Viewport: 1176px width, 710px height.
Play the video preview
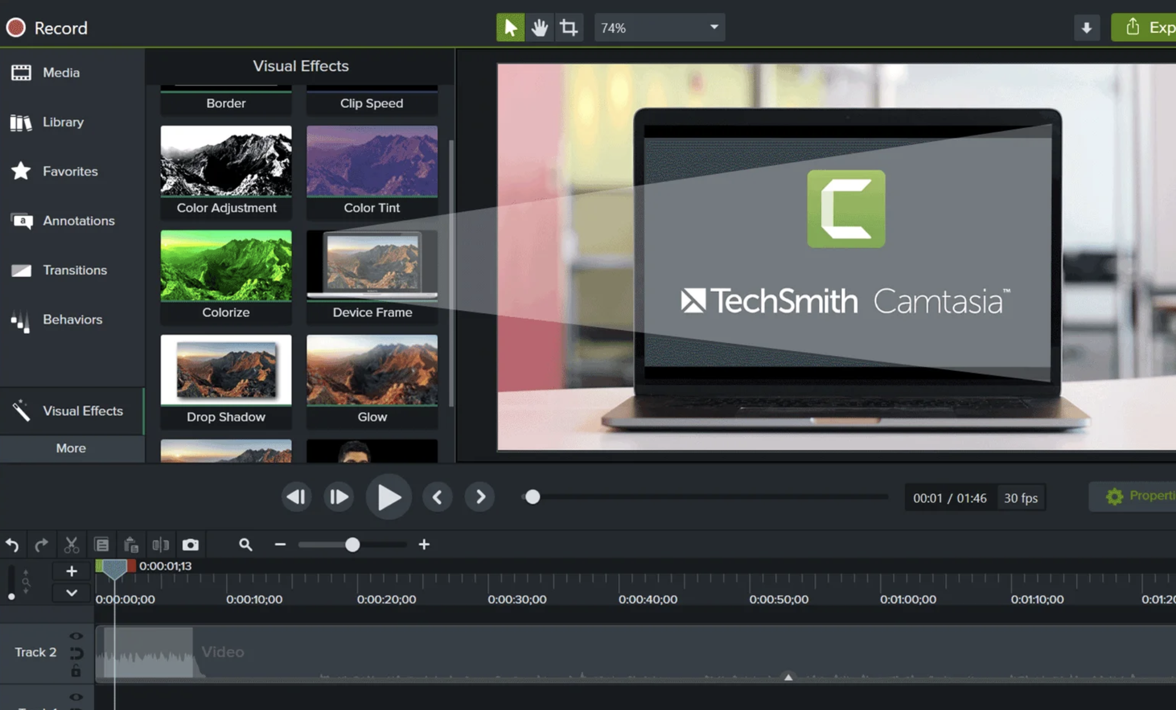[388, 497]
